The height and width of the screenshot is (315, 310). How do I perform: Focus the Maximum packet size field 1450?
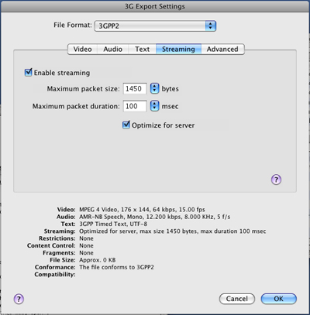click(x=135, y=88)
